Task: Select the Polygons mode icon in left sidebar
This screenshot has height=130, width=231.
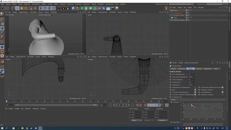Action: pos(2,37)
